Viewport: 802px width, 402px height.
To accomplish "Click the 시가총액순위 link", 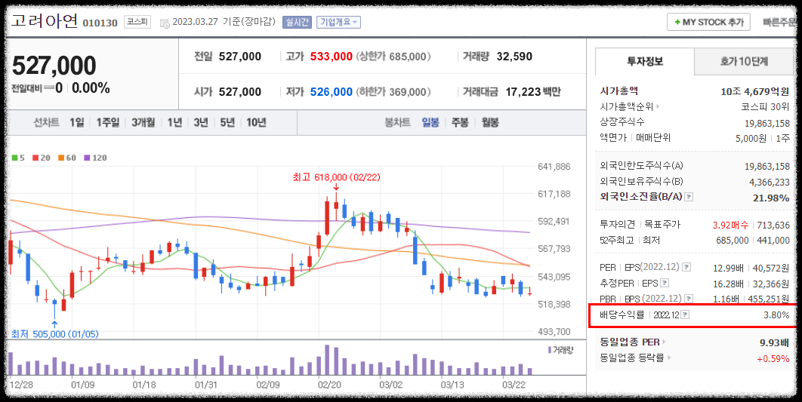I will pyautogui.click(x=627, y=107).
